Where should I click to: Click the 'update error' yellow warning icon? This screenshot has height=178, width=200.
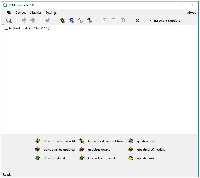click(x=131, y=158)
